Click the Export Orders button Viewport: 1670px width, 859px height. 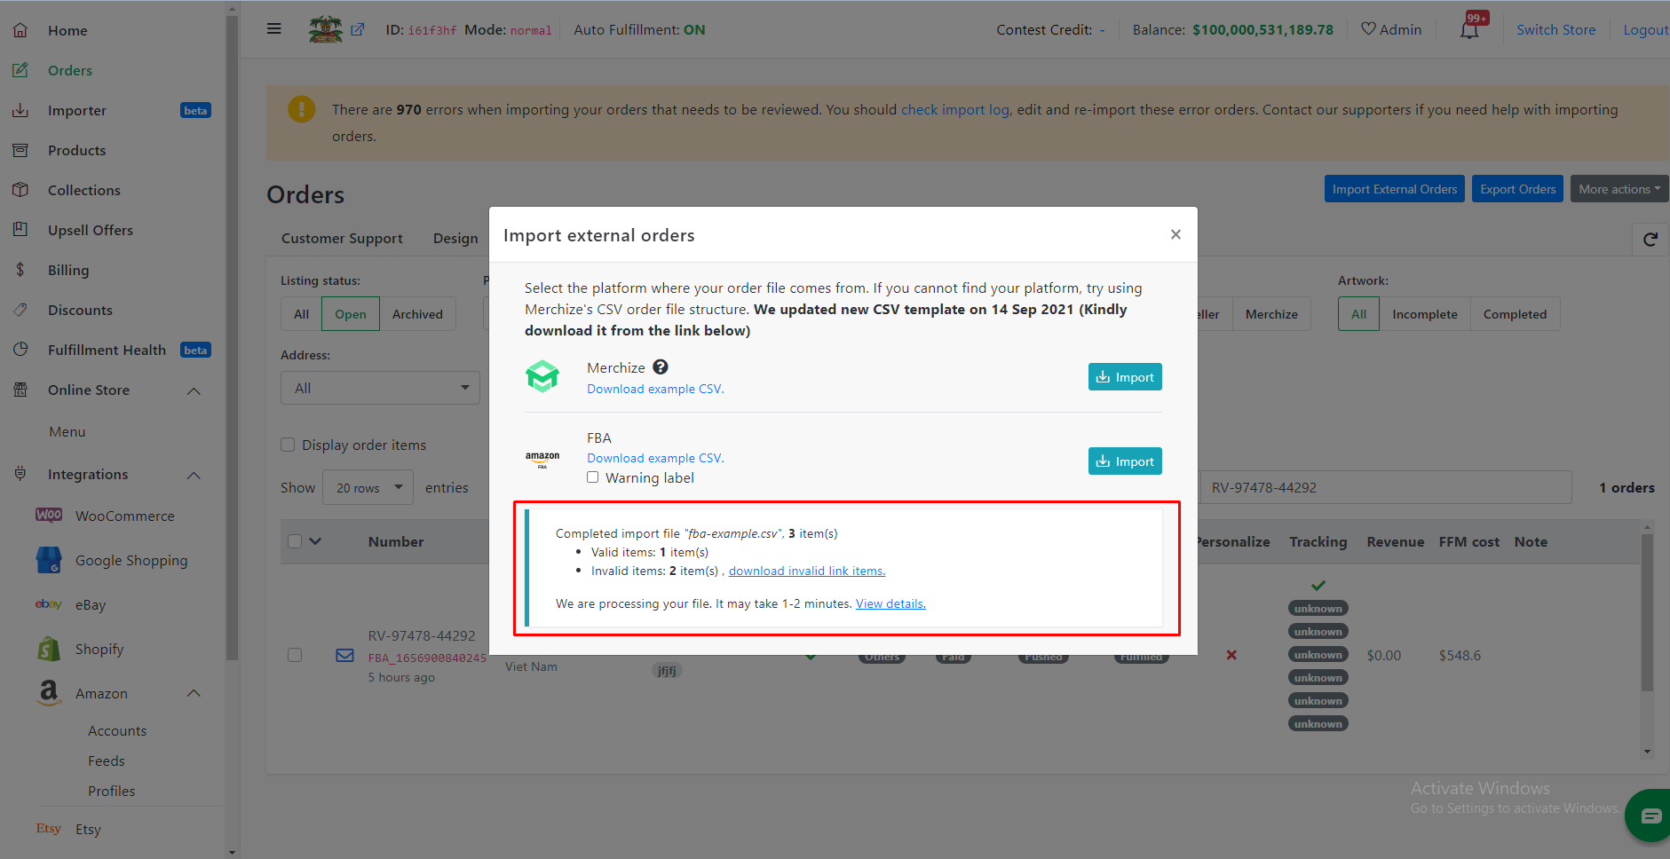pyautogui.click(x=1517, y=189)
